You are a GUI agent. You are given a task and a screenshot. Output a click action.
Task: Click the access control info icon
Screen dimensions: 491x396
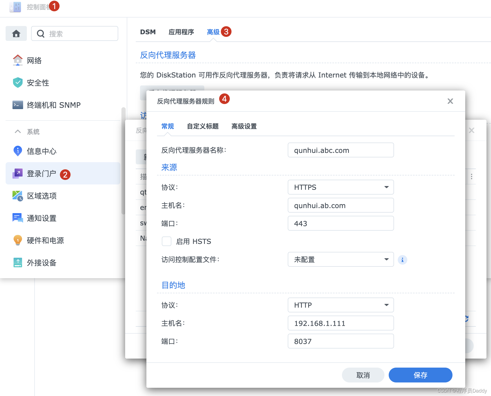(x=403, y=260)
